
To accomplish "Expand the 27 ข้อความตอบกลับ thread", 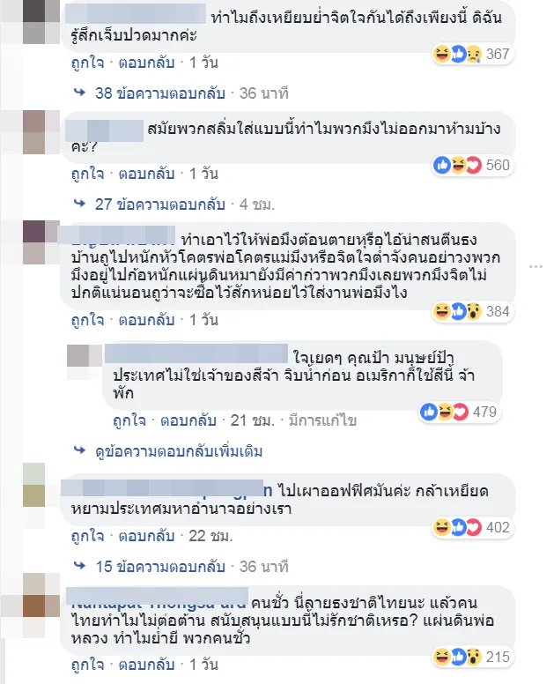I will coord(160,204).
